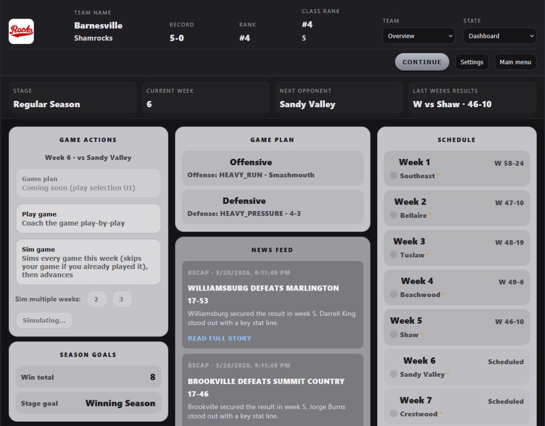Click the Stage goal Winning Season row
This screenshot has width=545, height=426.
click(x=88, y=403)
